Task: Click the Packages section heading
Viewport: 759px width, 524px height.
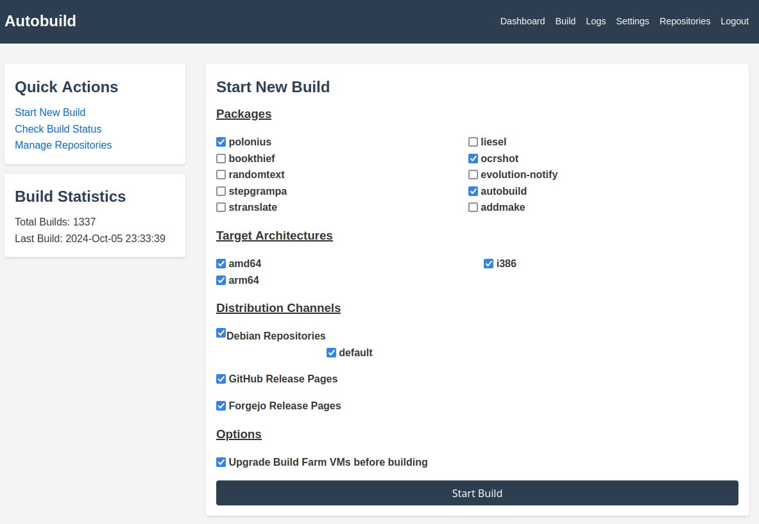Action: tap(243, 114)
